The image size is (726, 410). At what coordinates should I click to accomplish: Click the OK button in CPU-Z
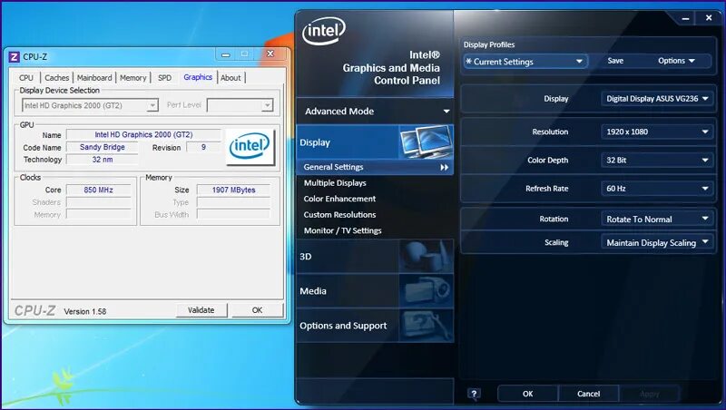pos(257,310)
